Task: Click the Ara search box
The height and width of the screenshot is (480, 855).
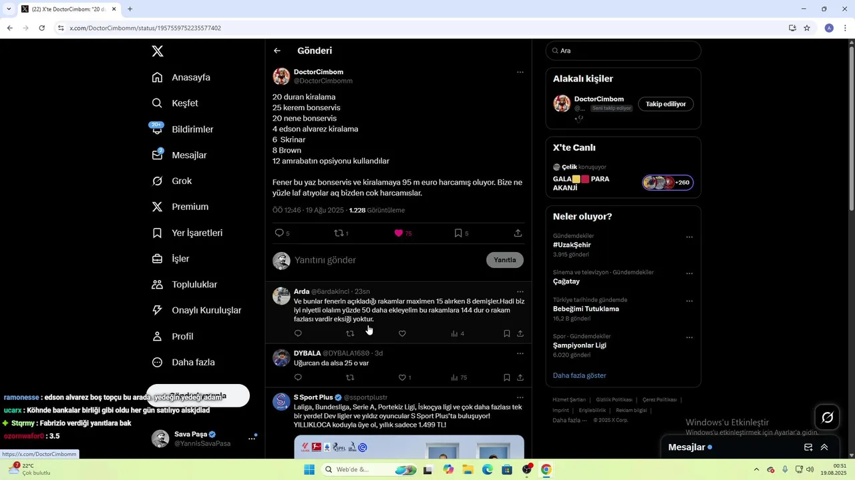Action: [623, 51]
